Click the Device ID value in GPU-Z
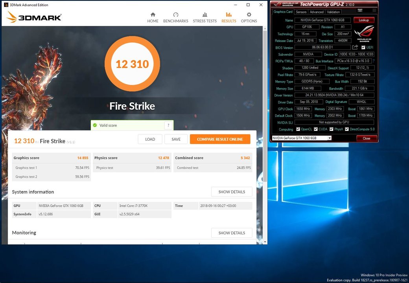Viewport: 409px width, 283px height. coord(357,54)
